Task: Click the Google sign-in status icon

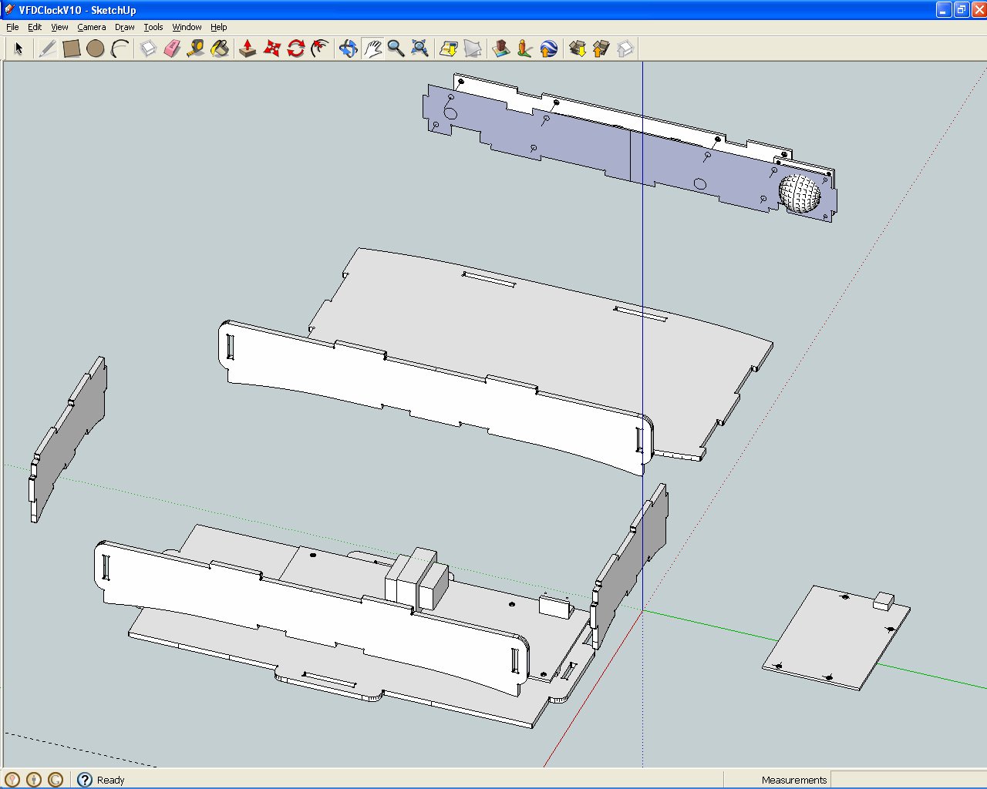Action: click(56, 780)
